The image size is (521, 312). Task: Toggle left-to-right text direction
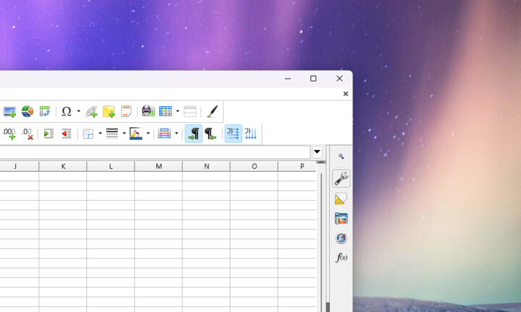(193, 134)
